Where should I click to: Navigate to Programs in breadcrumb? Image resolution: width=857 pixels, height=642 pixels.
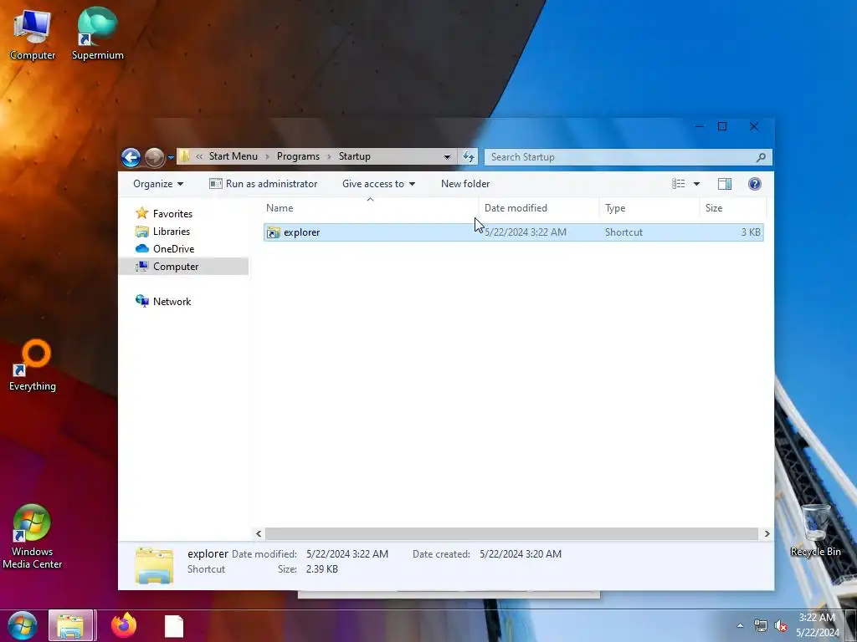298,156
